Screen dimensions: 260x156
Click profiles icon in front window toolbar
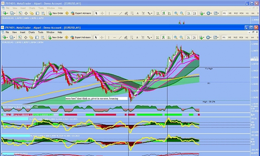click(x=11, y=37)
